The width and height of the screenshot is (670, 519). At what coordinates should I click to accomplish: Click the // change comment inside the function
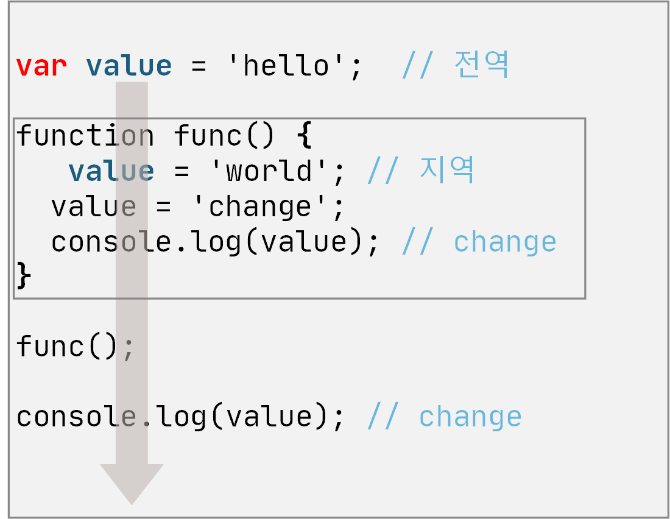coord(479,242)
